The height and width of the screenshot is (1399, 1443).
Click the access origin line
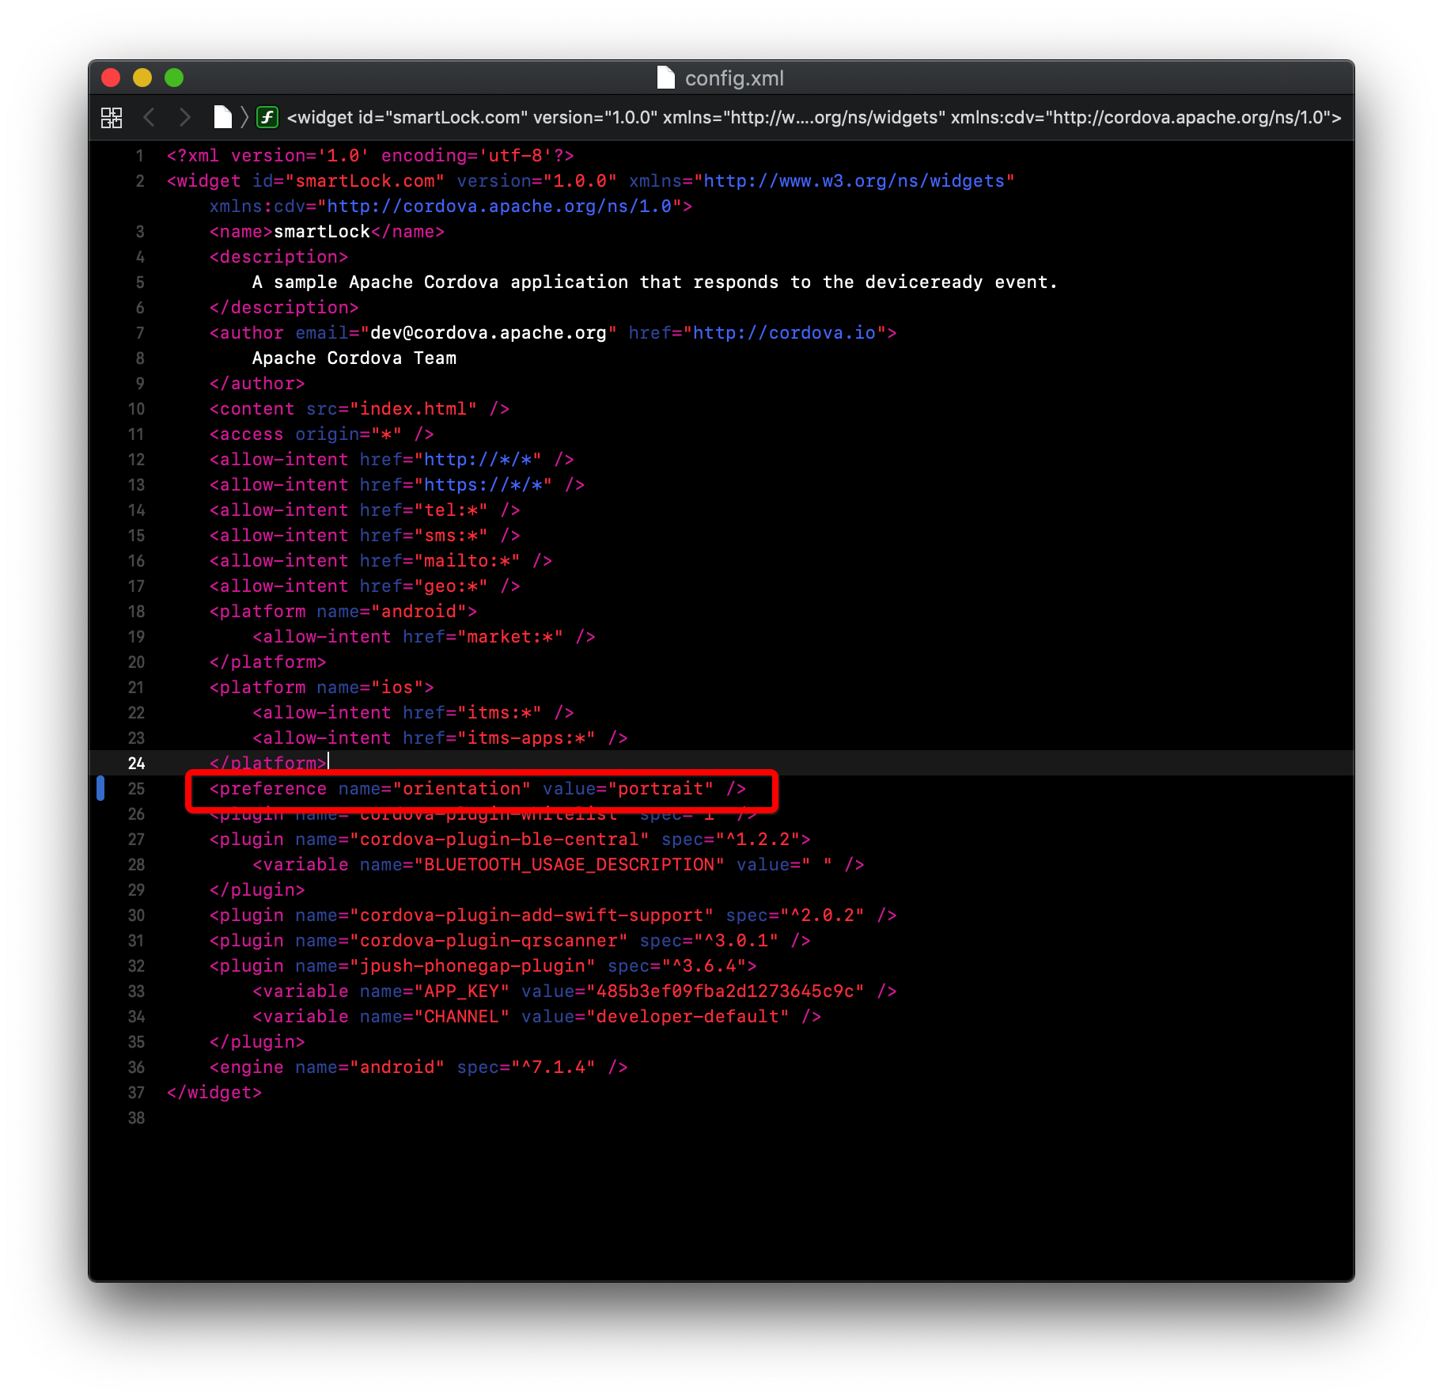click(322, 434)
